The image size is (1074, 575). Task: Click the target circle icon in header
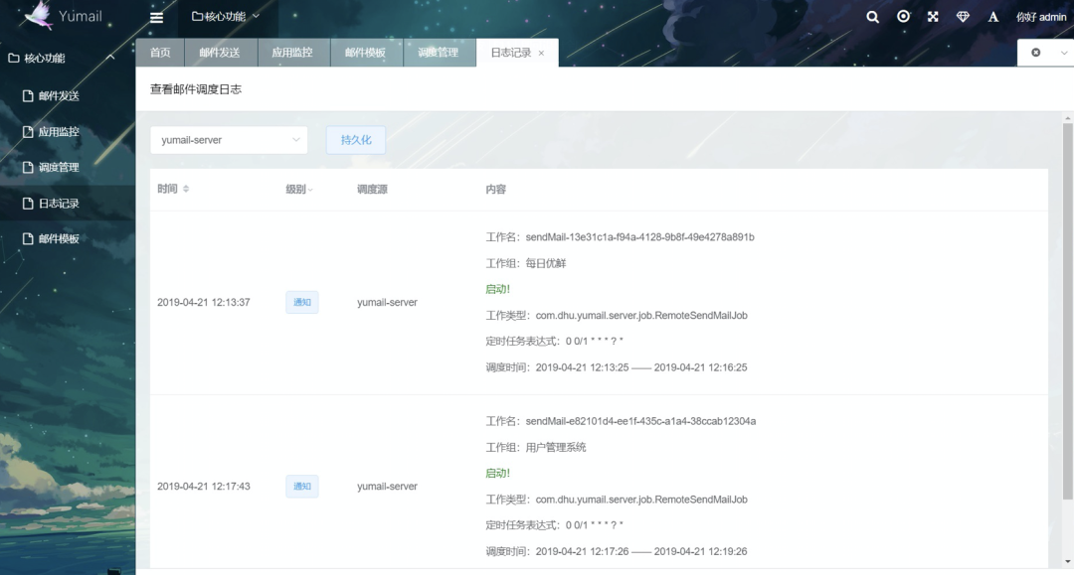click(x=903, y=17)
